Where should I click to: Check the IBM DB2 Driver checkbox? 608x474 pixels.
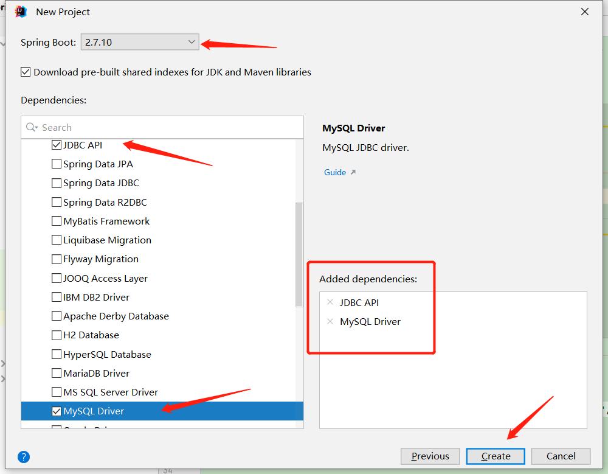tap(57, 297)
